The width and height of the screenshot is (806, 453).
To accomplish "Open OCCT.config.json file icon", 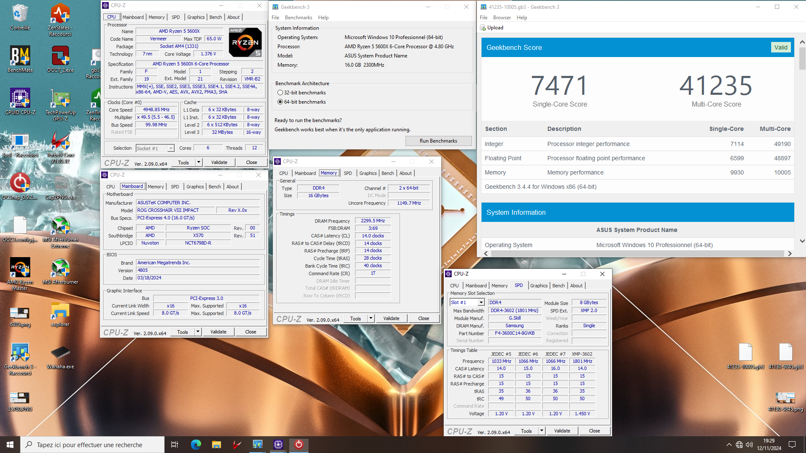I will click(20, 229).
